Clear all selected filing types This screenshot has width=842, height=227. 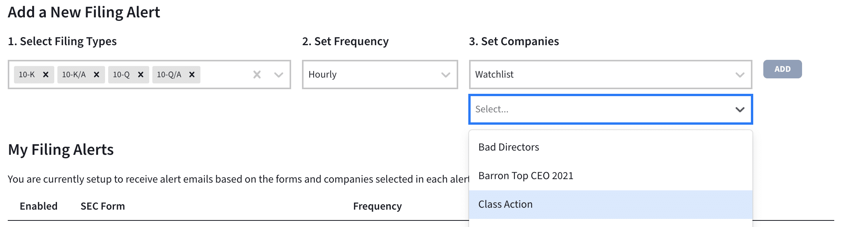(x=257, y=75)
